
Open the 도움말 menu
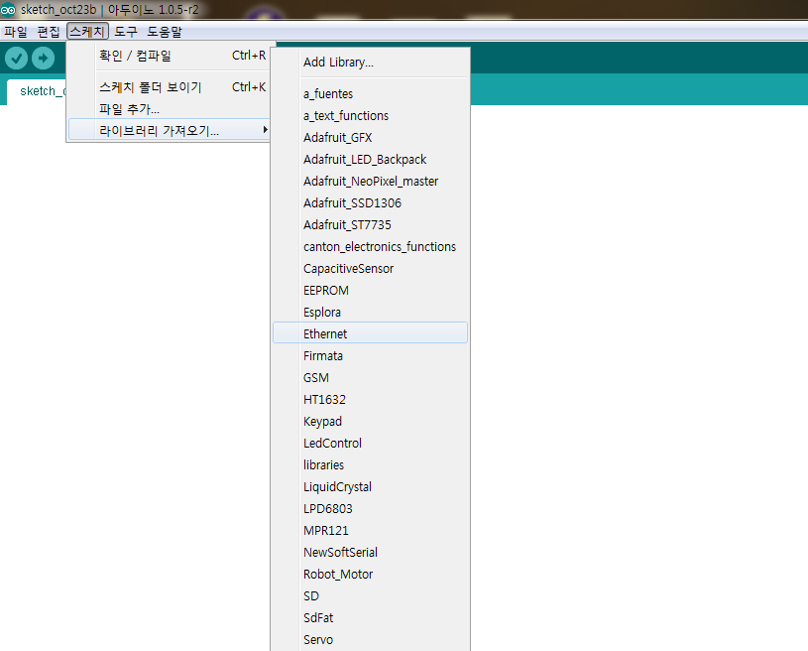coord(165,32)
